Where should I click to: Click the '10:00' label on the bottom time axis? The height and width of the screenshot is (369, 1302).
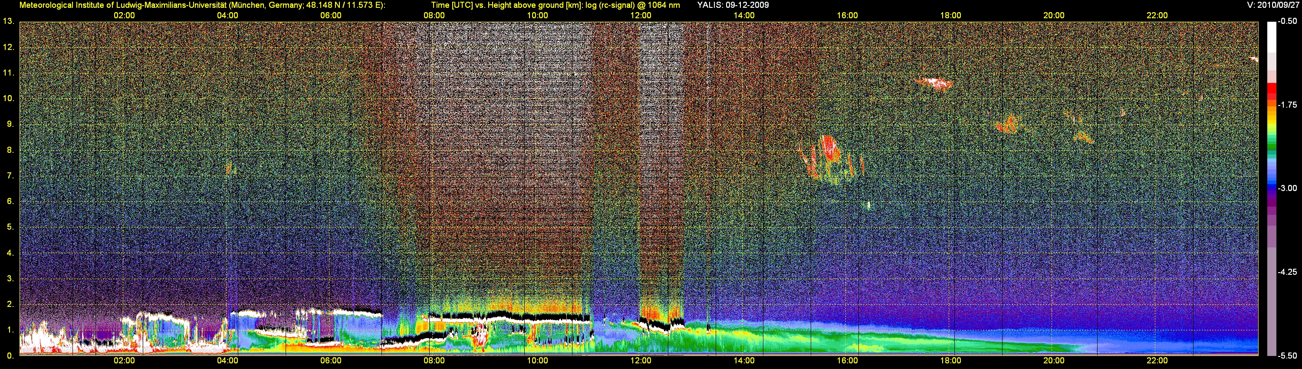click(537, 361)
